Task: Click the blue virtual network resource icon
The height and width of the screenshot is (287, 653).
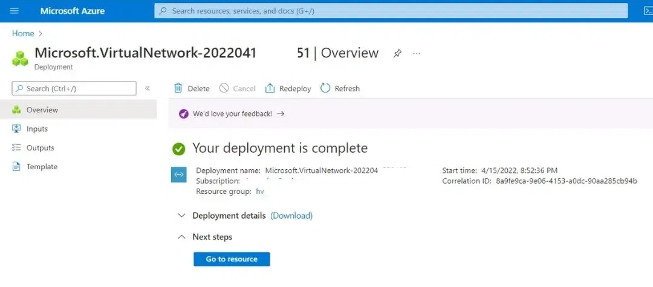Action: point(178,175)
